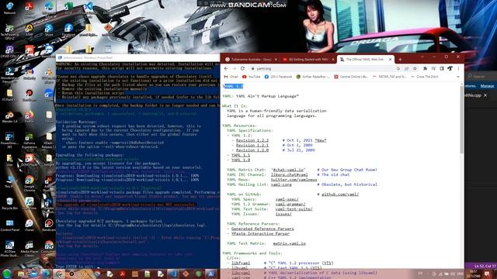Open Central Online bookmark
This screenshot has height=279, width=497.
[x=351, y=77]
